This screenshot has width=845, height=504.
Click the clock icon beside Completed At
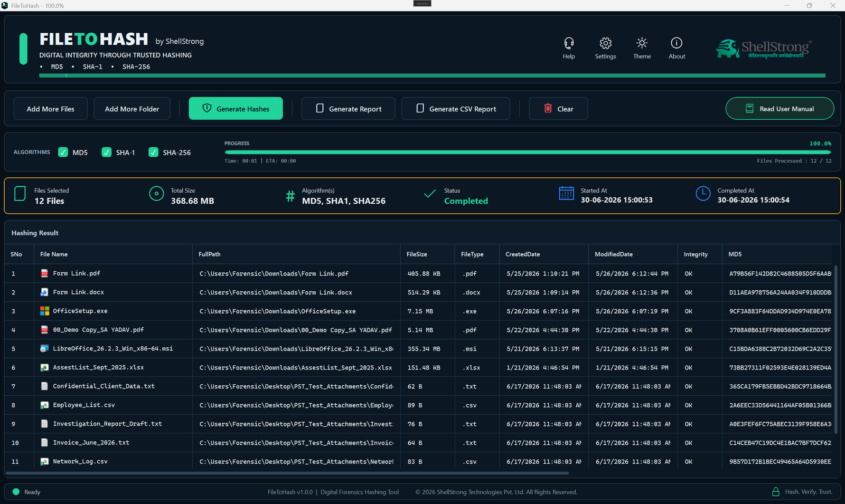[703, 193]
